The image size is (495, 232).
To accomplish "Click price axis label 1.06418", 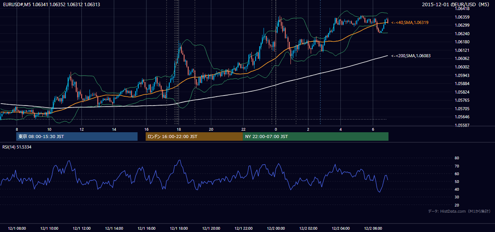I will (x=462, y=9).
